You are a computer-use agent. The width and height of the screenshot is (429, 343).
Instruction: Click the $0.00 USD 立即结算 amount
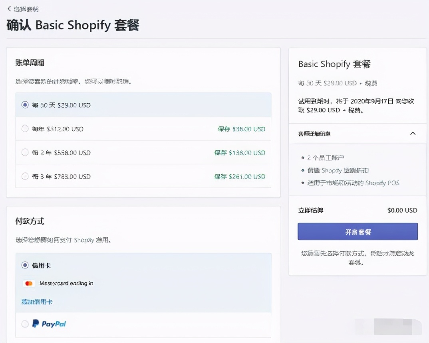pos(402,210)
